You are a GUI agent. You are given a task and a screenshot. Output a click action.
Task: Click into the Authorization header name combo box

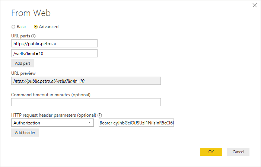[48, 123]
